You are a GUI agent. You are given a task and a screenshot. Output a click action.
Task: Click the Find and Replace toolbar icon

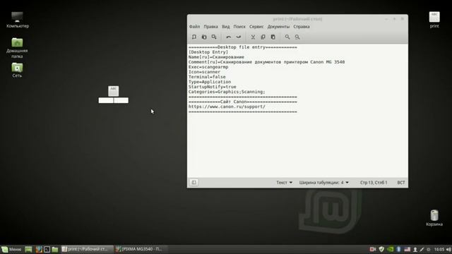tap(297, 37)
